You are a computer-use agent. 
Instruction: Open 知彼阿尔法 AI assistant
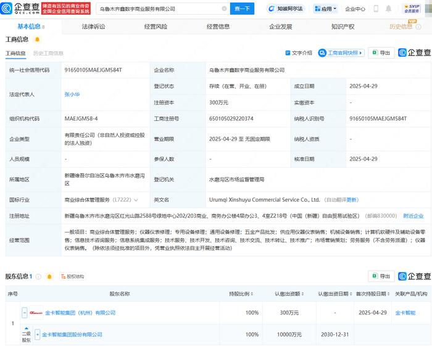(x=285, y=9)
